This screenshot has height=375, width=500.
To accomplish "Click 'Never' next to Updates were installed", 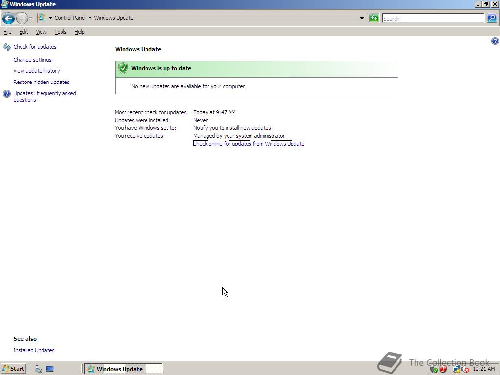I will (x=201, y=120).
